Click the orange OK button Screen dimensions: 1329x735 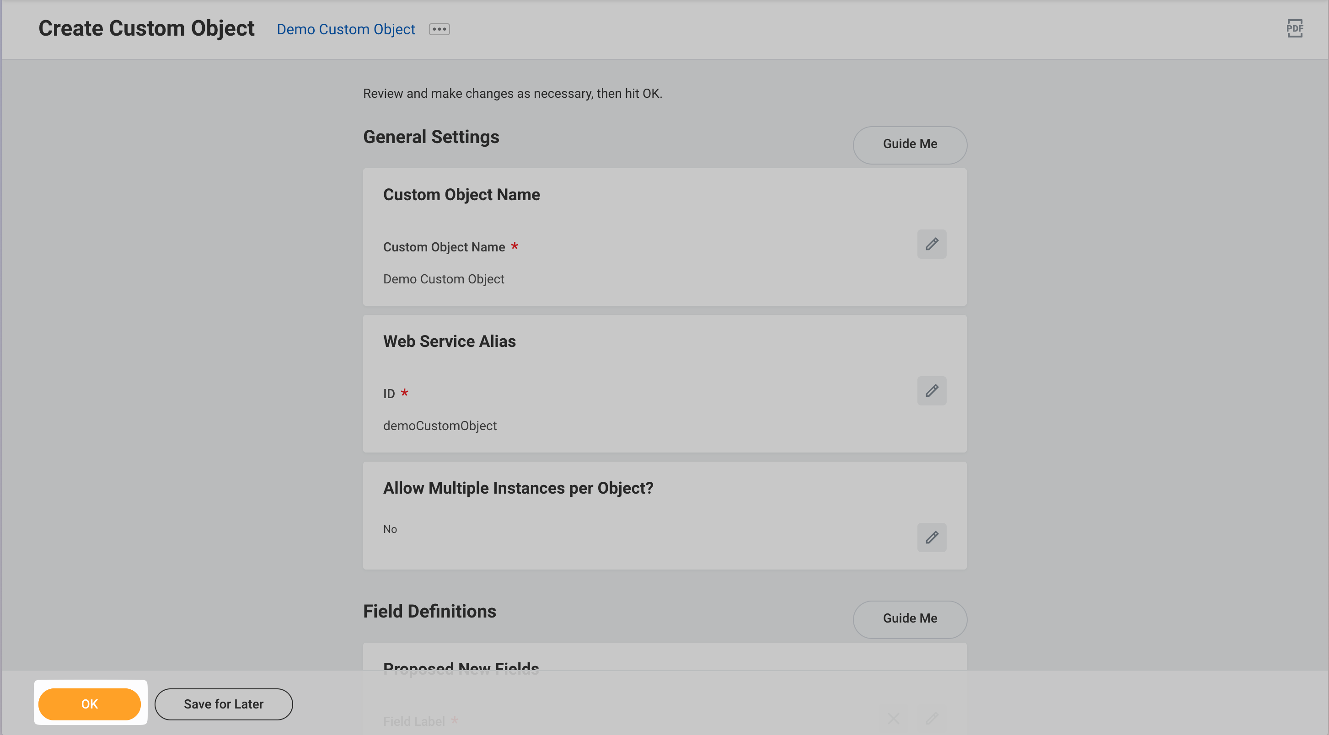coord(89,703)
